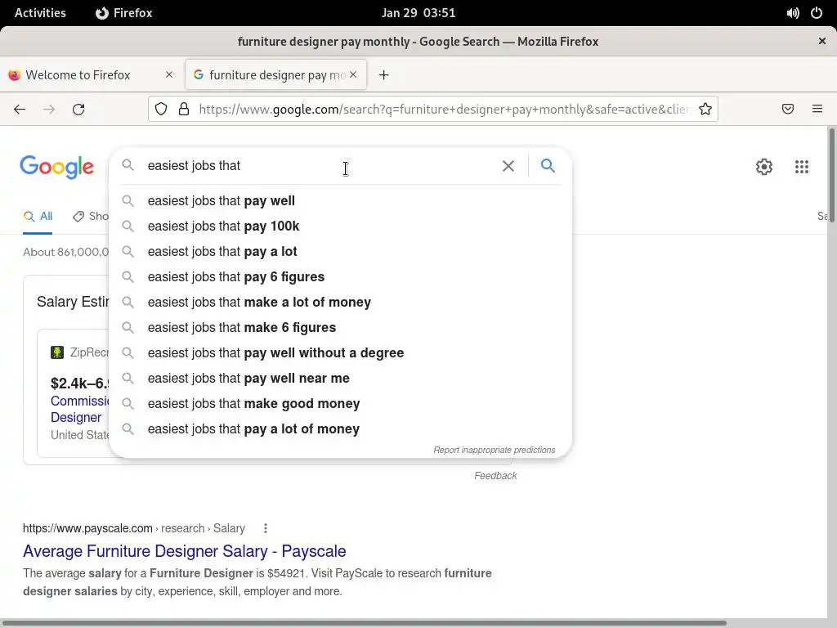Choose suggestion "easiest jobs that pay 100k"

tap(223, 227)
